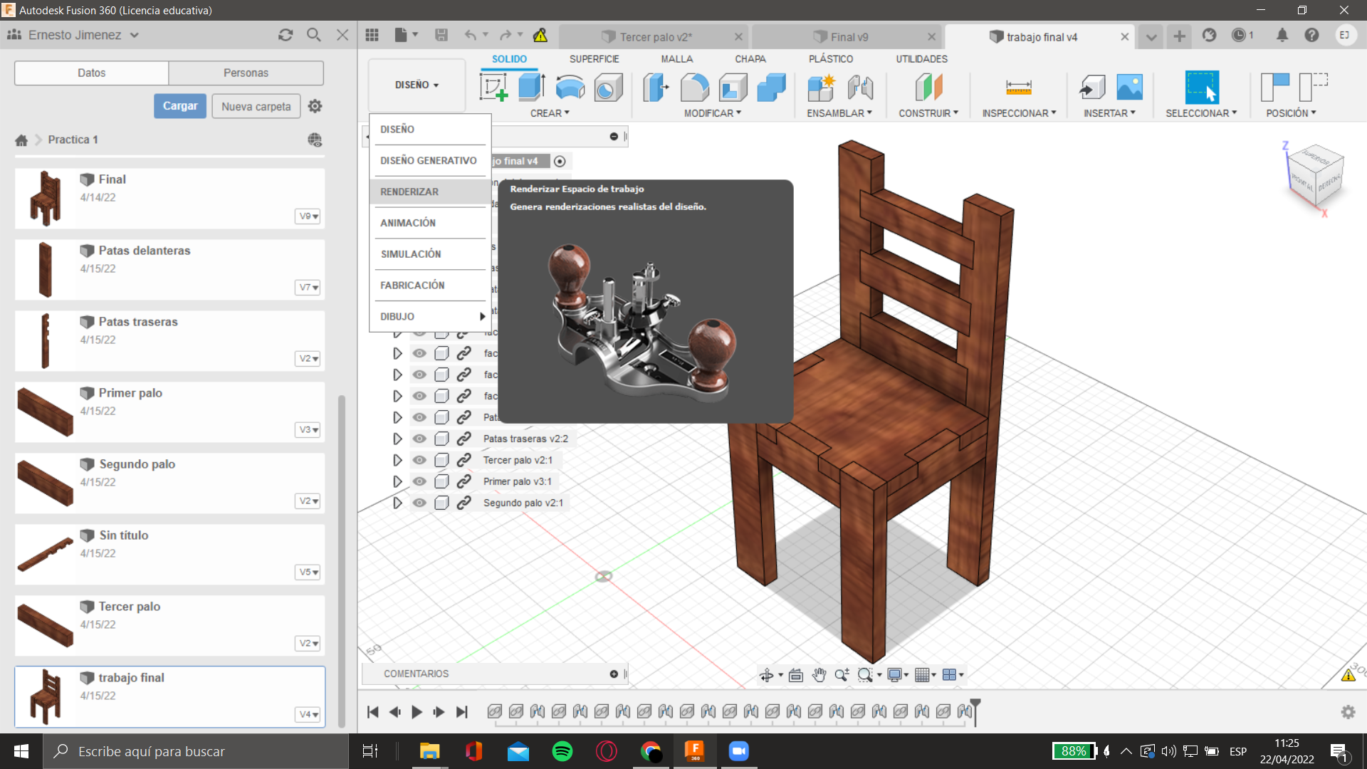Viewport: 1367px width, 769px height.
Task: Click the timeline Play button
Action: click(417, 712)
